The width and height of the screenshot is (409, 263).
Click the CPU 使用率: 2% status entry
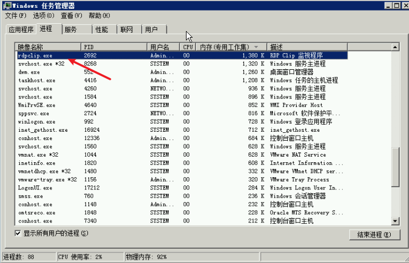click(x=90, y=257)
